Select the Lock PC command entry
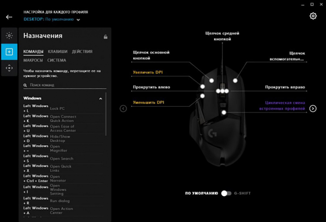 tap(57, 108)
